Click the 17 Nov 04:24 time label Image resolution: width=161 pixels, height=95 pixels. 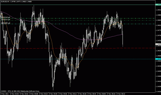click(x=43, y=94)
